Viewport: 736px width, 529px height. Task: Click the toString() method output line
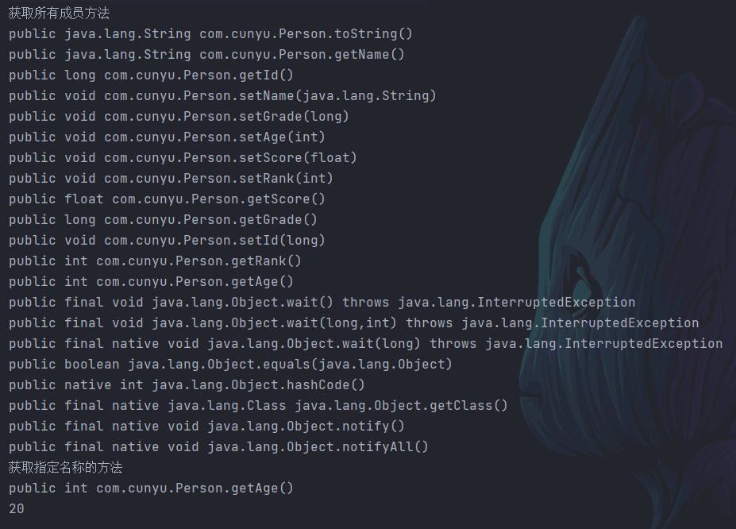tap(210, 34)
